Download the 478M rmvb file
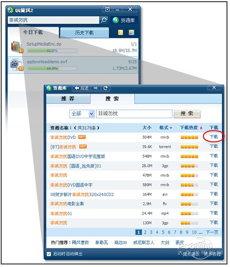This screenshot has width=230, height=267. coord(214,175)
